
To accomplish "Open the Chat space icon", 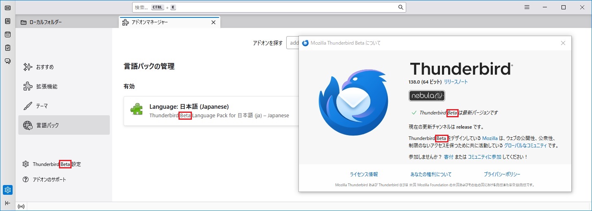I will pyautogui.click(x=7, y=61).
